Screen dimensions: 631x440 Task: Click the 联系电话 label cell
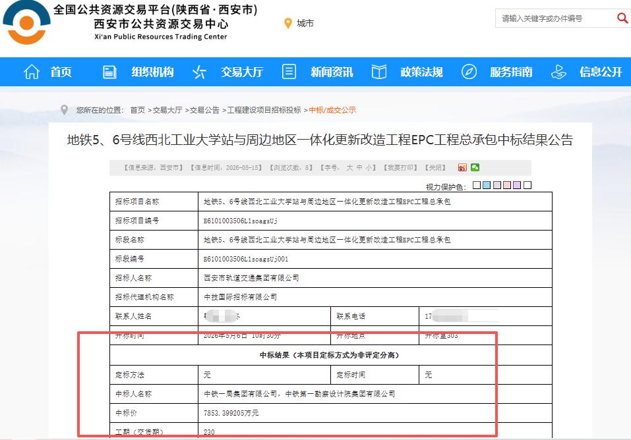pyautogui.click(x=375, y=317)
